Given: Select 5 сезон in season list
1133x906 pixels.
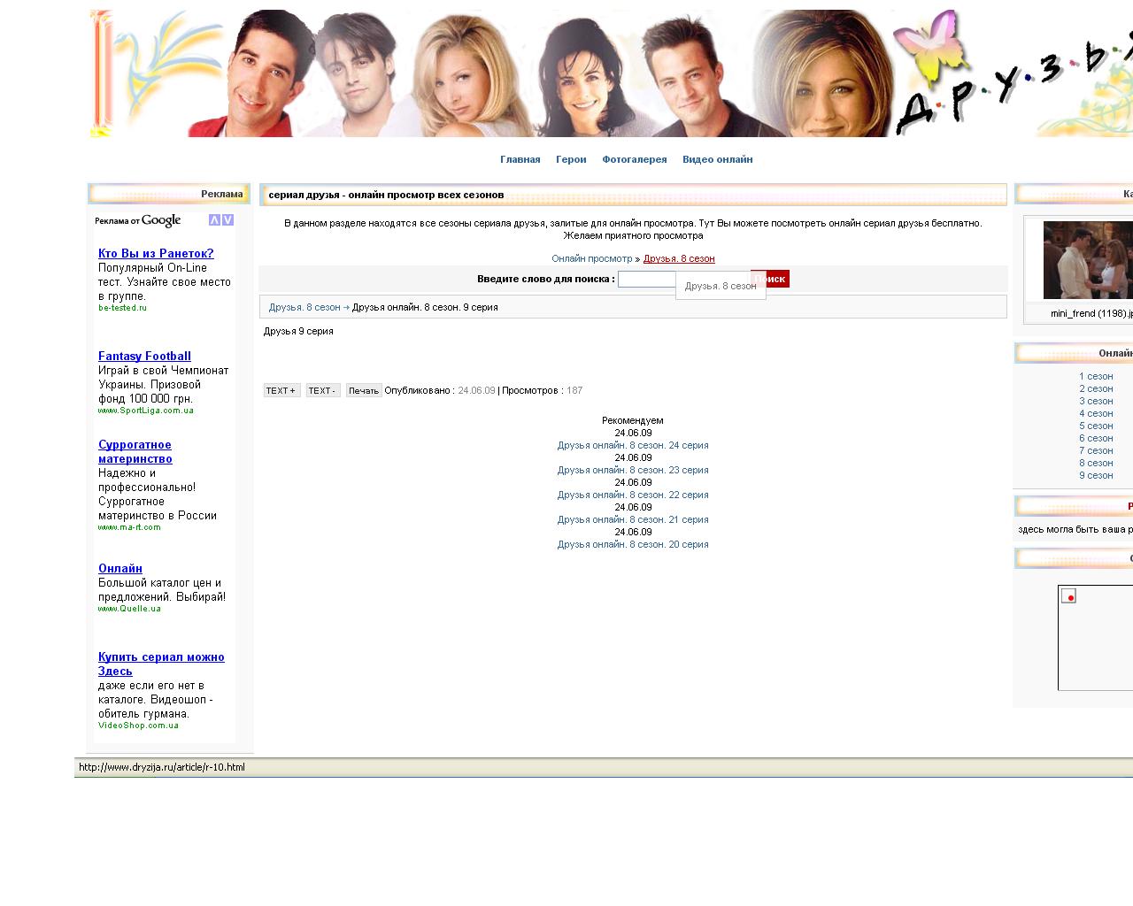Looking at the screenshot, I should (x=1095, y=426).
